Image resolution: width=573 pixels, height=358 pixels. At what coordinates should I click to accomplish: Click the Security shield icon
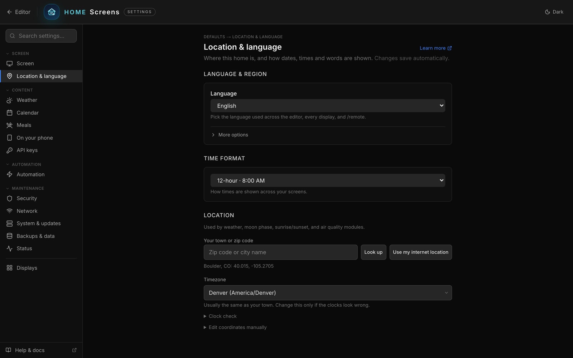pyautogui.click(x=10, y=198)
